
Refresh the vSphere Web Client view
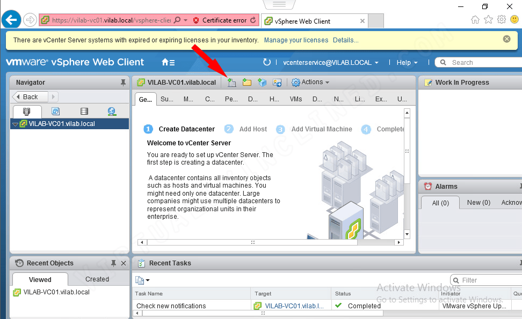tap(267, 62)
